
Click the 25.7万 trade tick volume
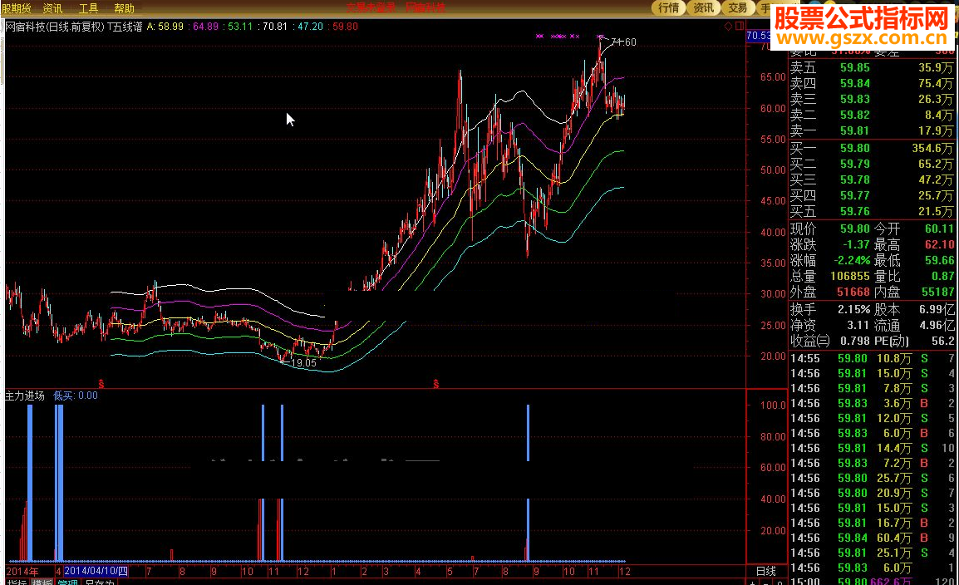pos(894,478)
